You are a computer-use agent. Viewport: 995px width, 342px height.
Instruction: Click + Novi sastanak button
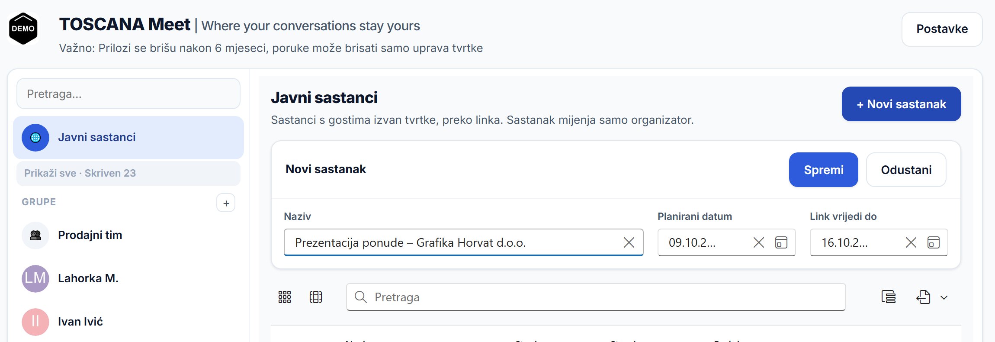point(902,104)
